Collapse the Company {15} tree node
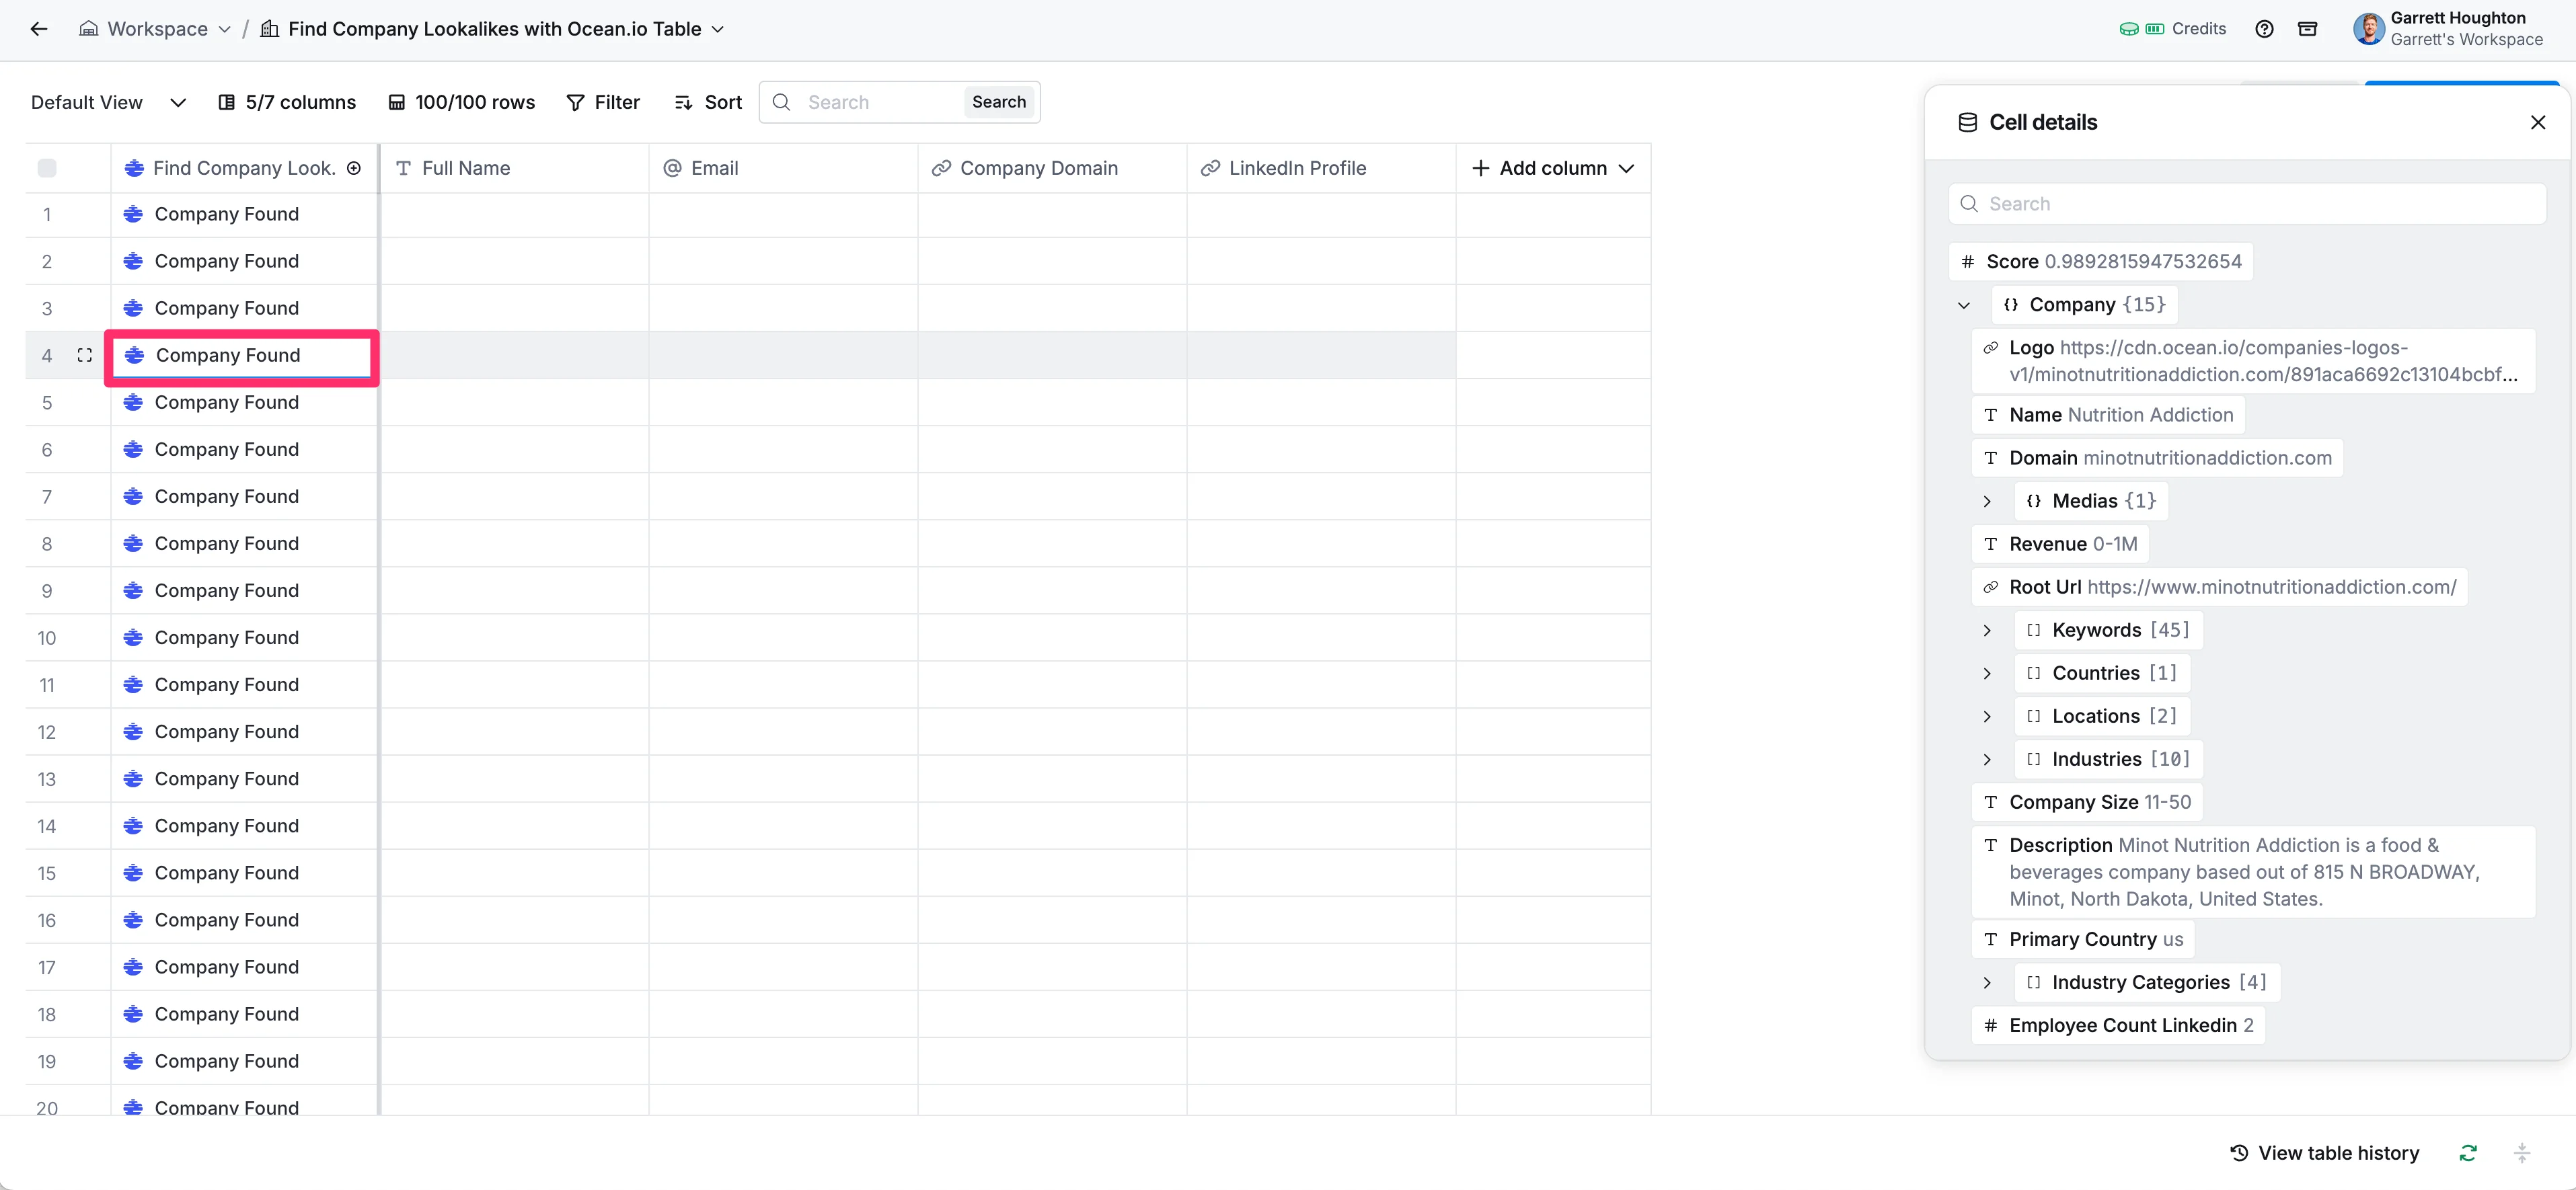 pyautogui.click(x=1964, y=305)
